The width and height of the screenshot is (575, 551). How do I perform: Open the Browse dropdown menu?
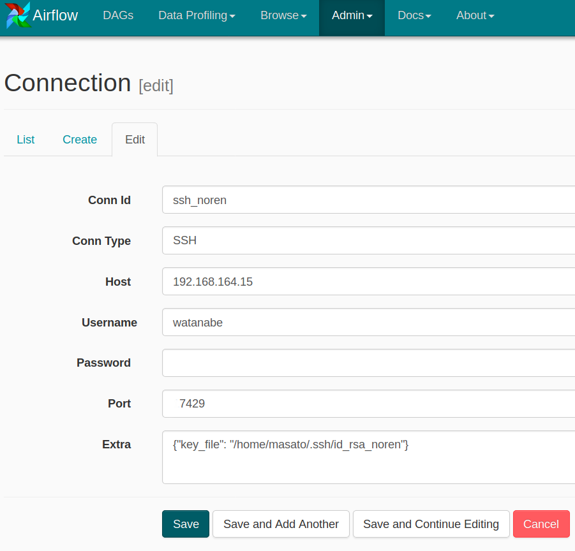click(283, 15)
